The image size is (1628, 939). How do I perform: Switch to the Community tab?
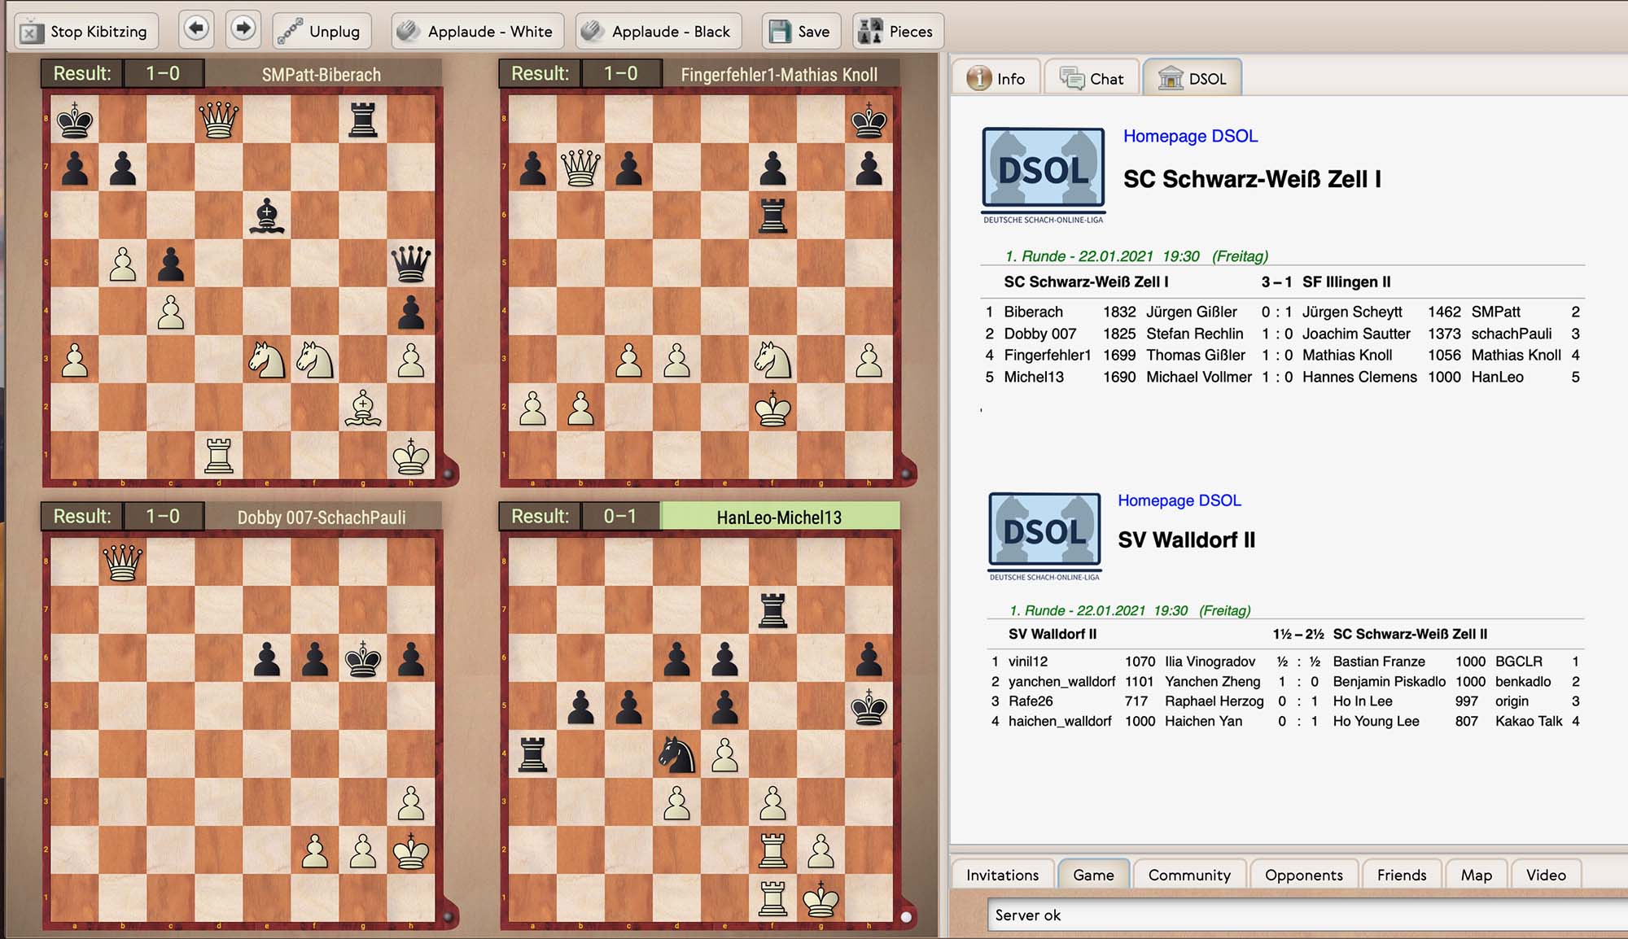point(1188,875)
